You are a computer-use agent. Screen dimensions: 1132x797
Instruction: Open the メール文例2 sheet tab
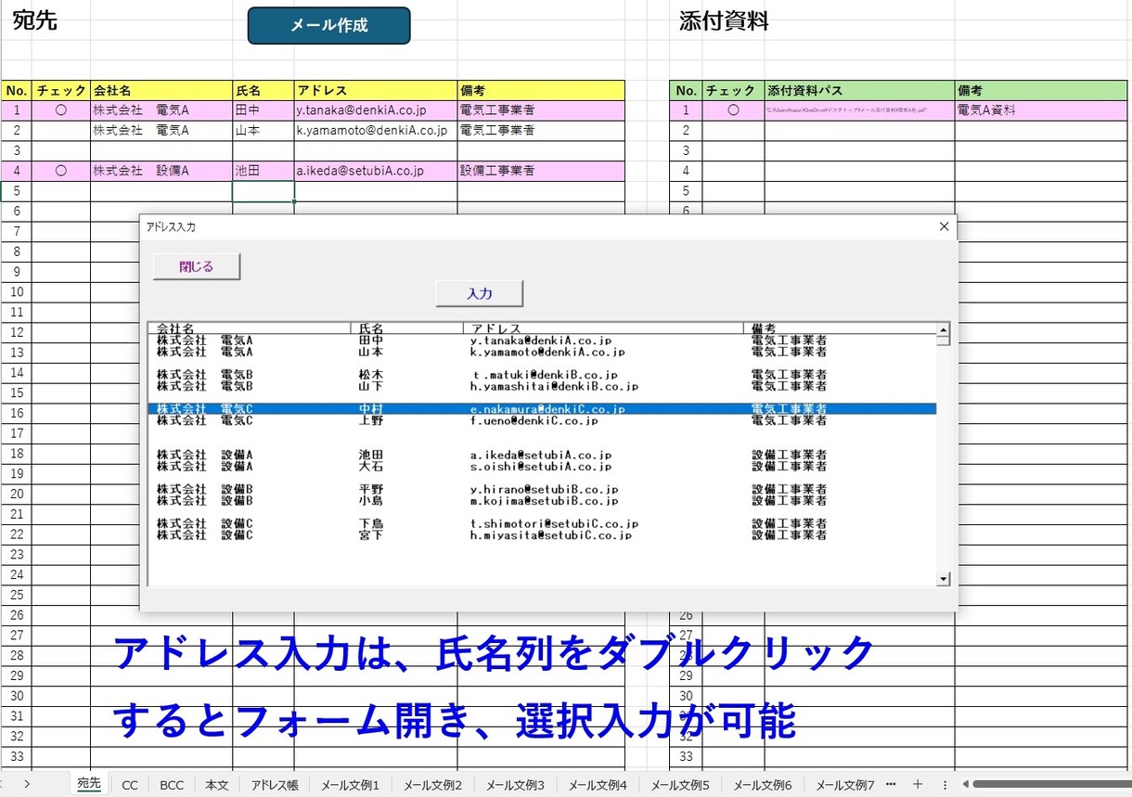pyautogui.click(x=432, y=785)
